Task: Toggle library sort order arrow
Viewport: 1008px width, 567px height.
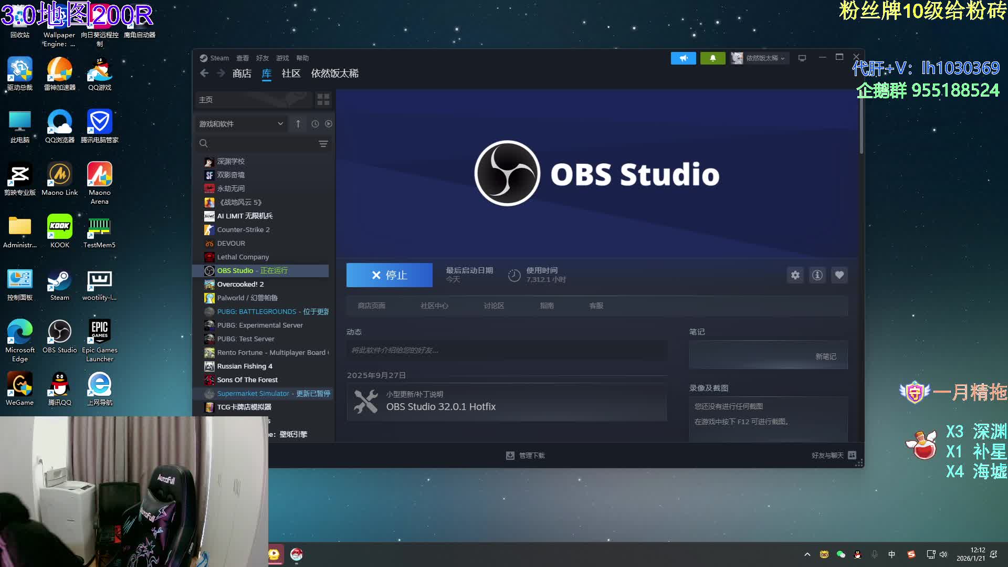Action: tap(298, 124)
